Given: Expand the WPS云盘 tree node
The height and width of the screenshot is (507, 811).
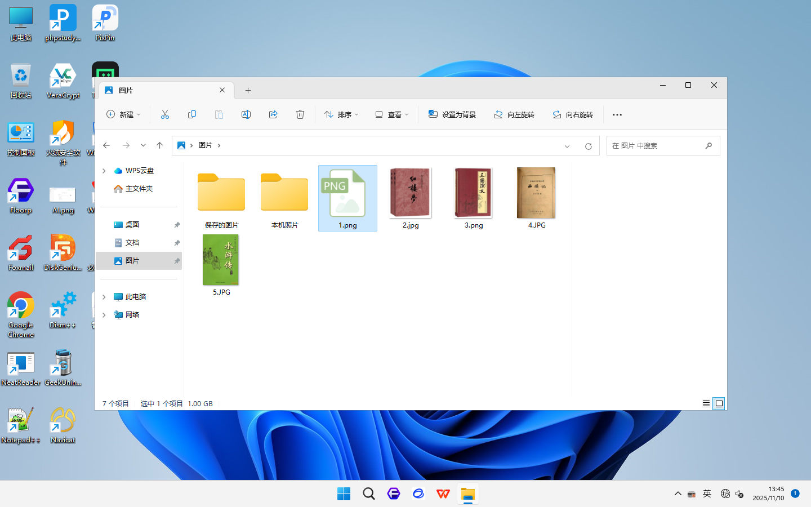Looking at the screenshot, I should point(104,171).
